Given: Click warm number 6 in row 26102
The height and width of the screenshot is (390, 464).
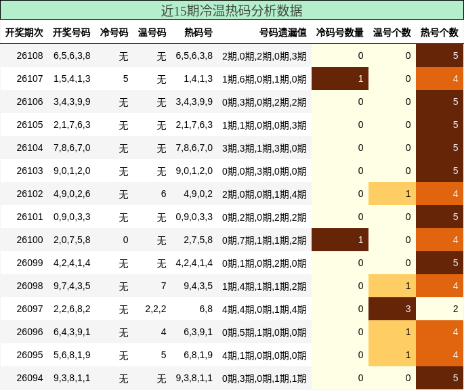Looking at the screenshot, I should (163, 194).
